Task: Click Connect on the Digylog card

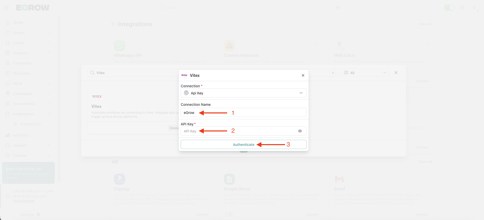Action: click(x=202, y=215)
